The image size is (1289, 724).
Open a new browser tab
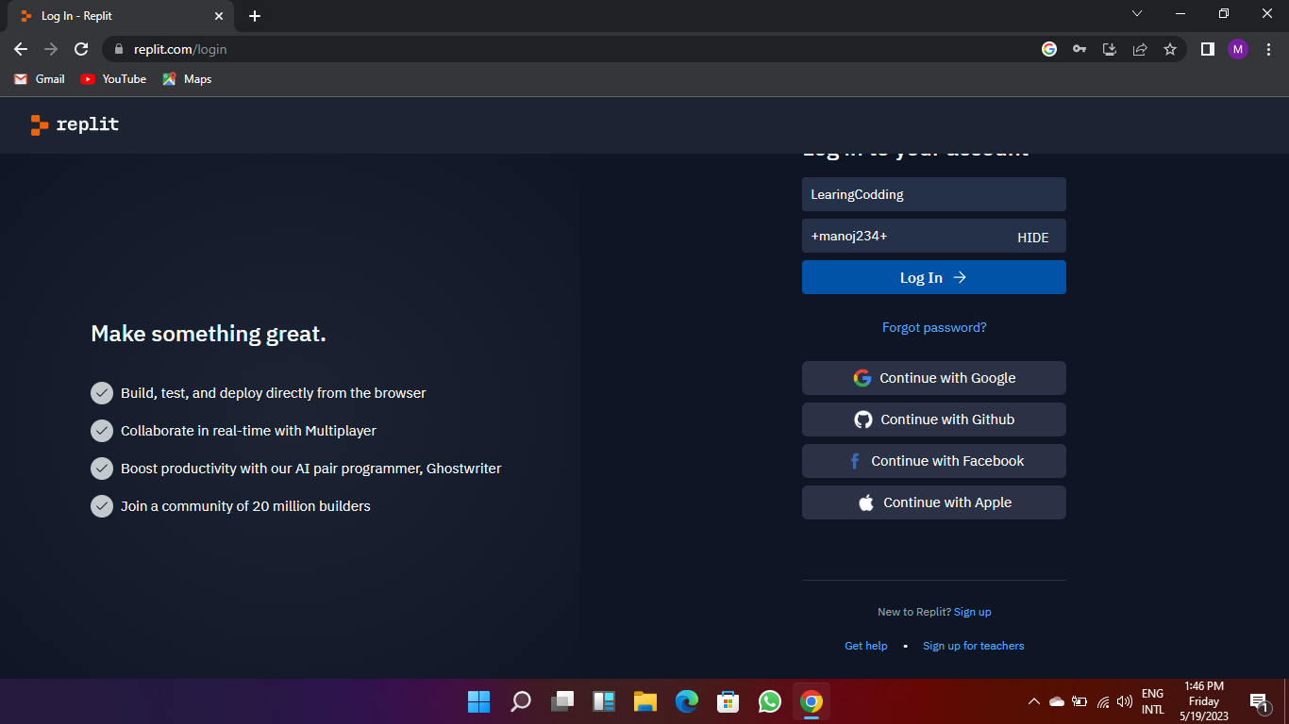coord(255,16)
